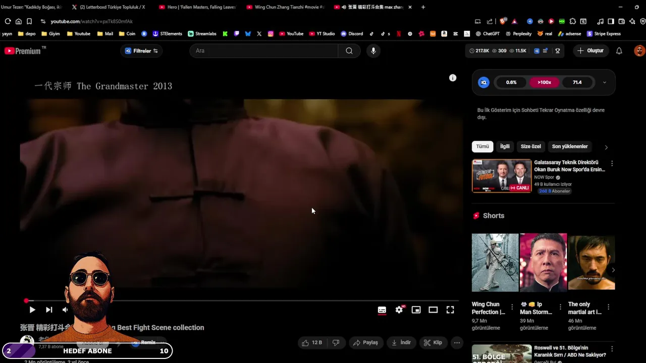The image size is (646, 363).
Task: Show more filter chips with right arrow
Action: point(606,147)
